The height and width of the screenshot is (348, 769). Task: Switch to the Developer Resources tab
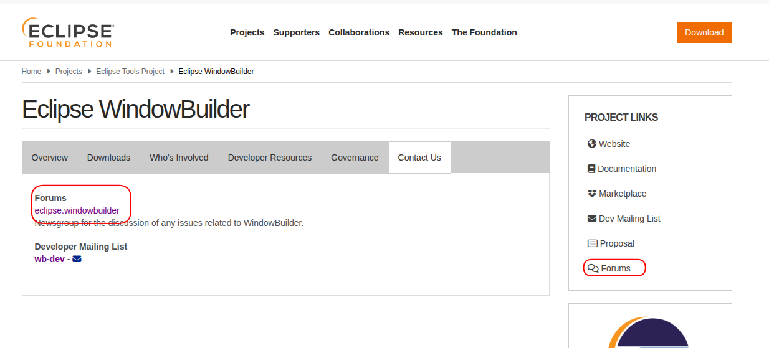(x=270, y=158)
